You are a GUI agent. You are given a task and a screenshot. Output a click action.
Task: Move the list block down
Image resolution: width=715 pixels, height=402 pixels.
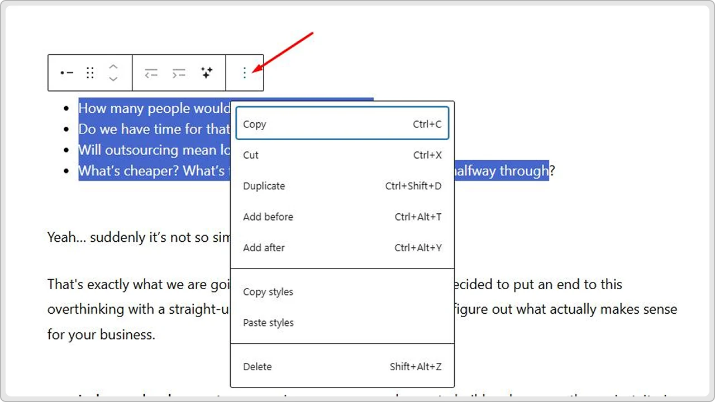pyautogui.click(x=113, y=79)
